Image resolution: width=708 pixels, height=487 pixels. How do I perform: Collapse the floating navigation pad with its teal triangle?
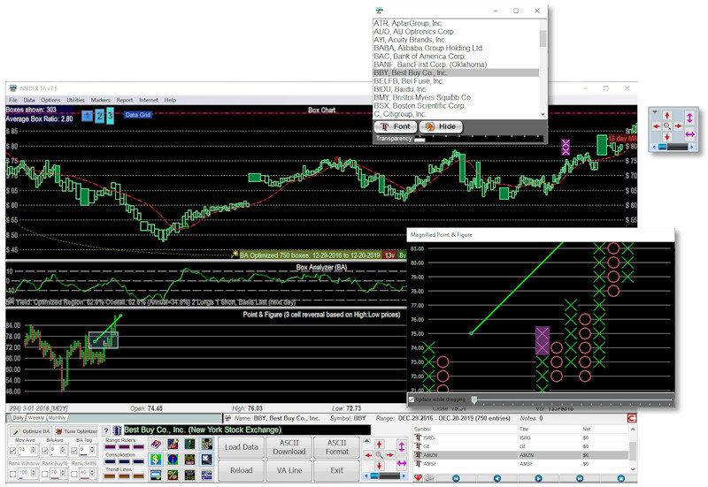[x=655, y=112]
